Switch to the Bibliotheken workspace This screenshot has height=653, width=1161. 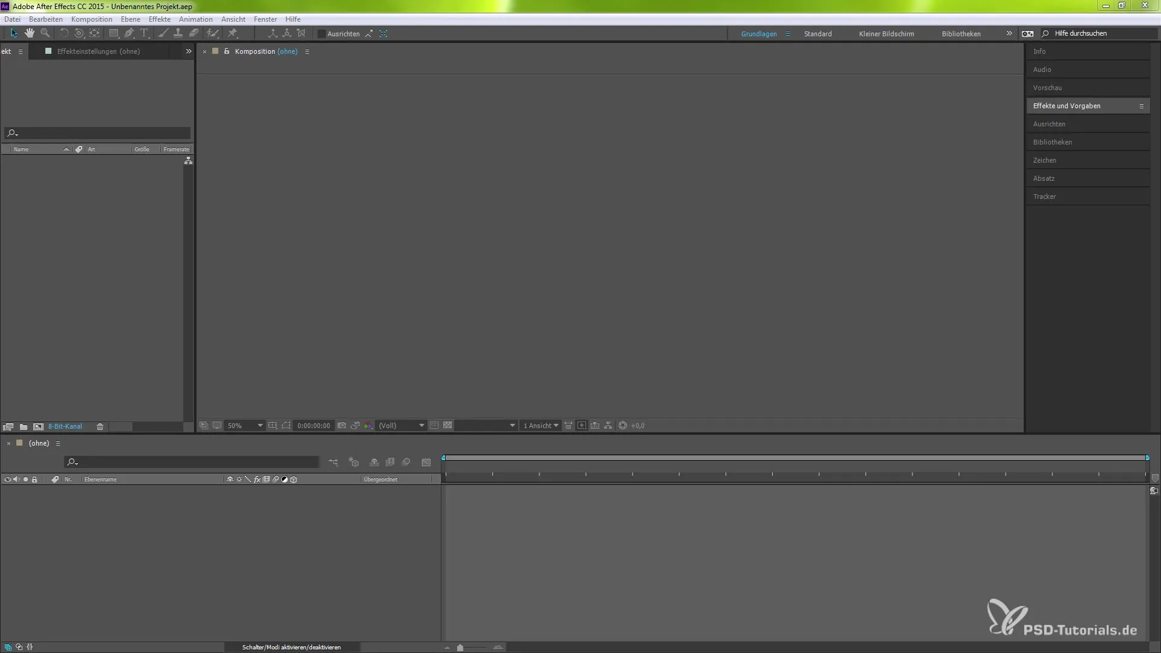pos(961,34)
